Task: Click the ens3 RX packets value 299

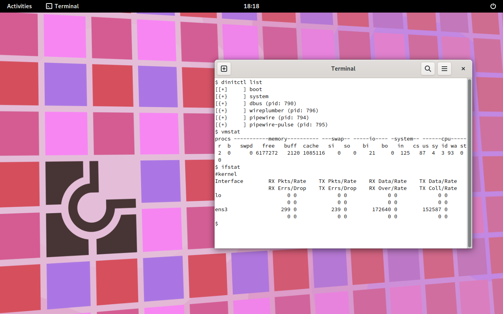Action: [286, 210]
